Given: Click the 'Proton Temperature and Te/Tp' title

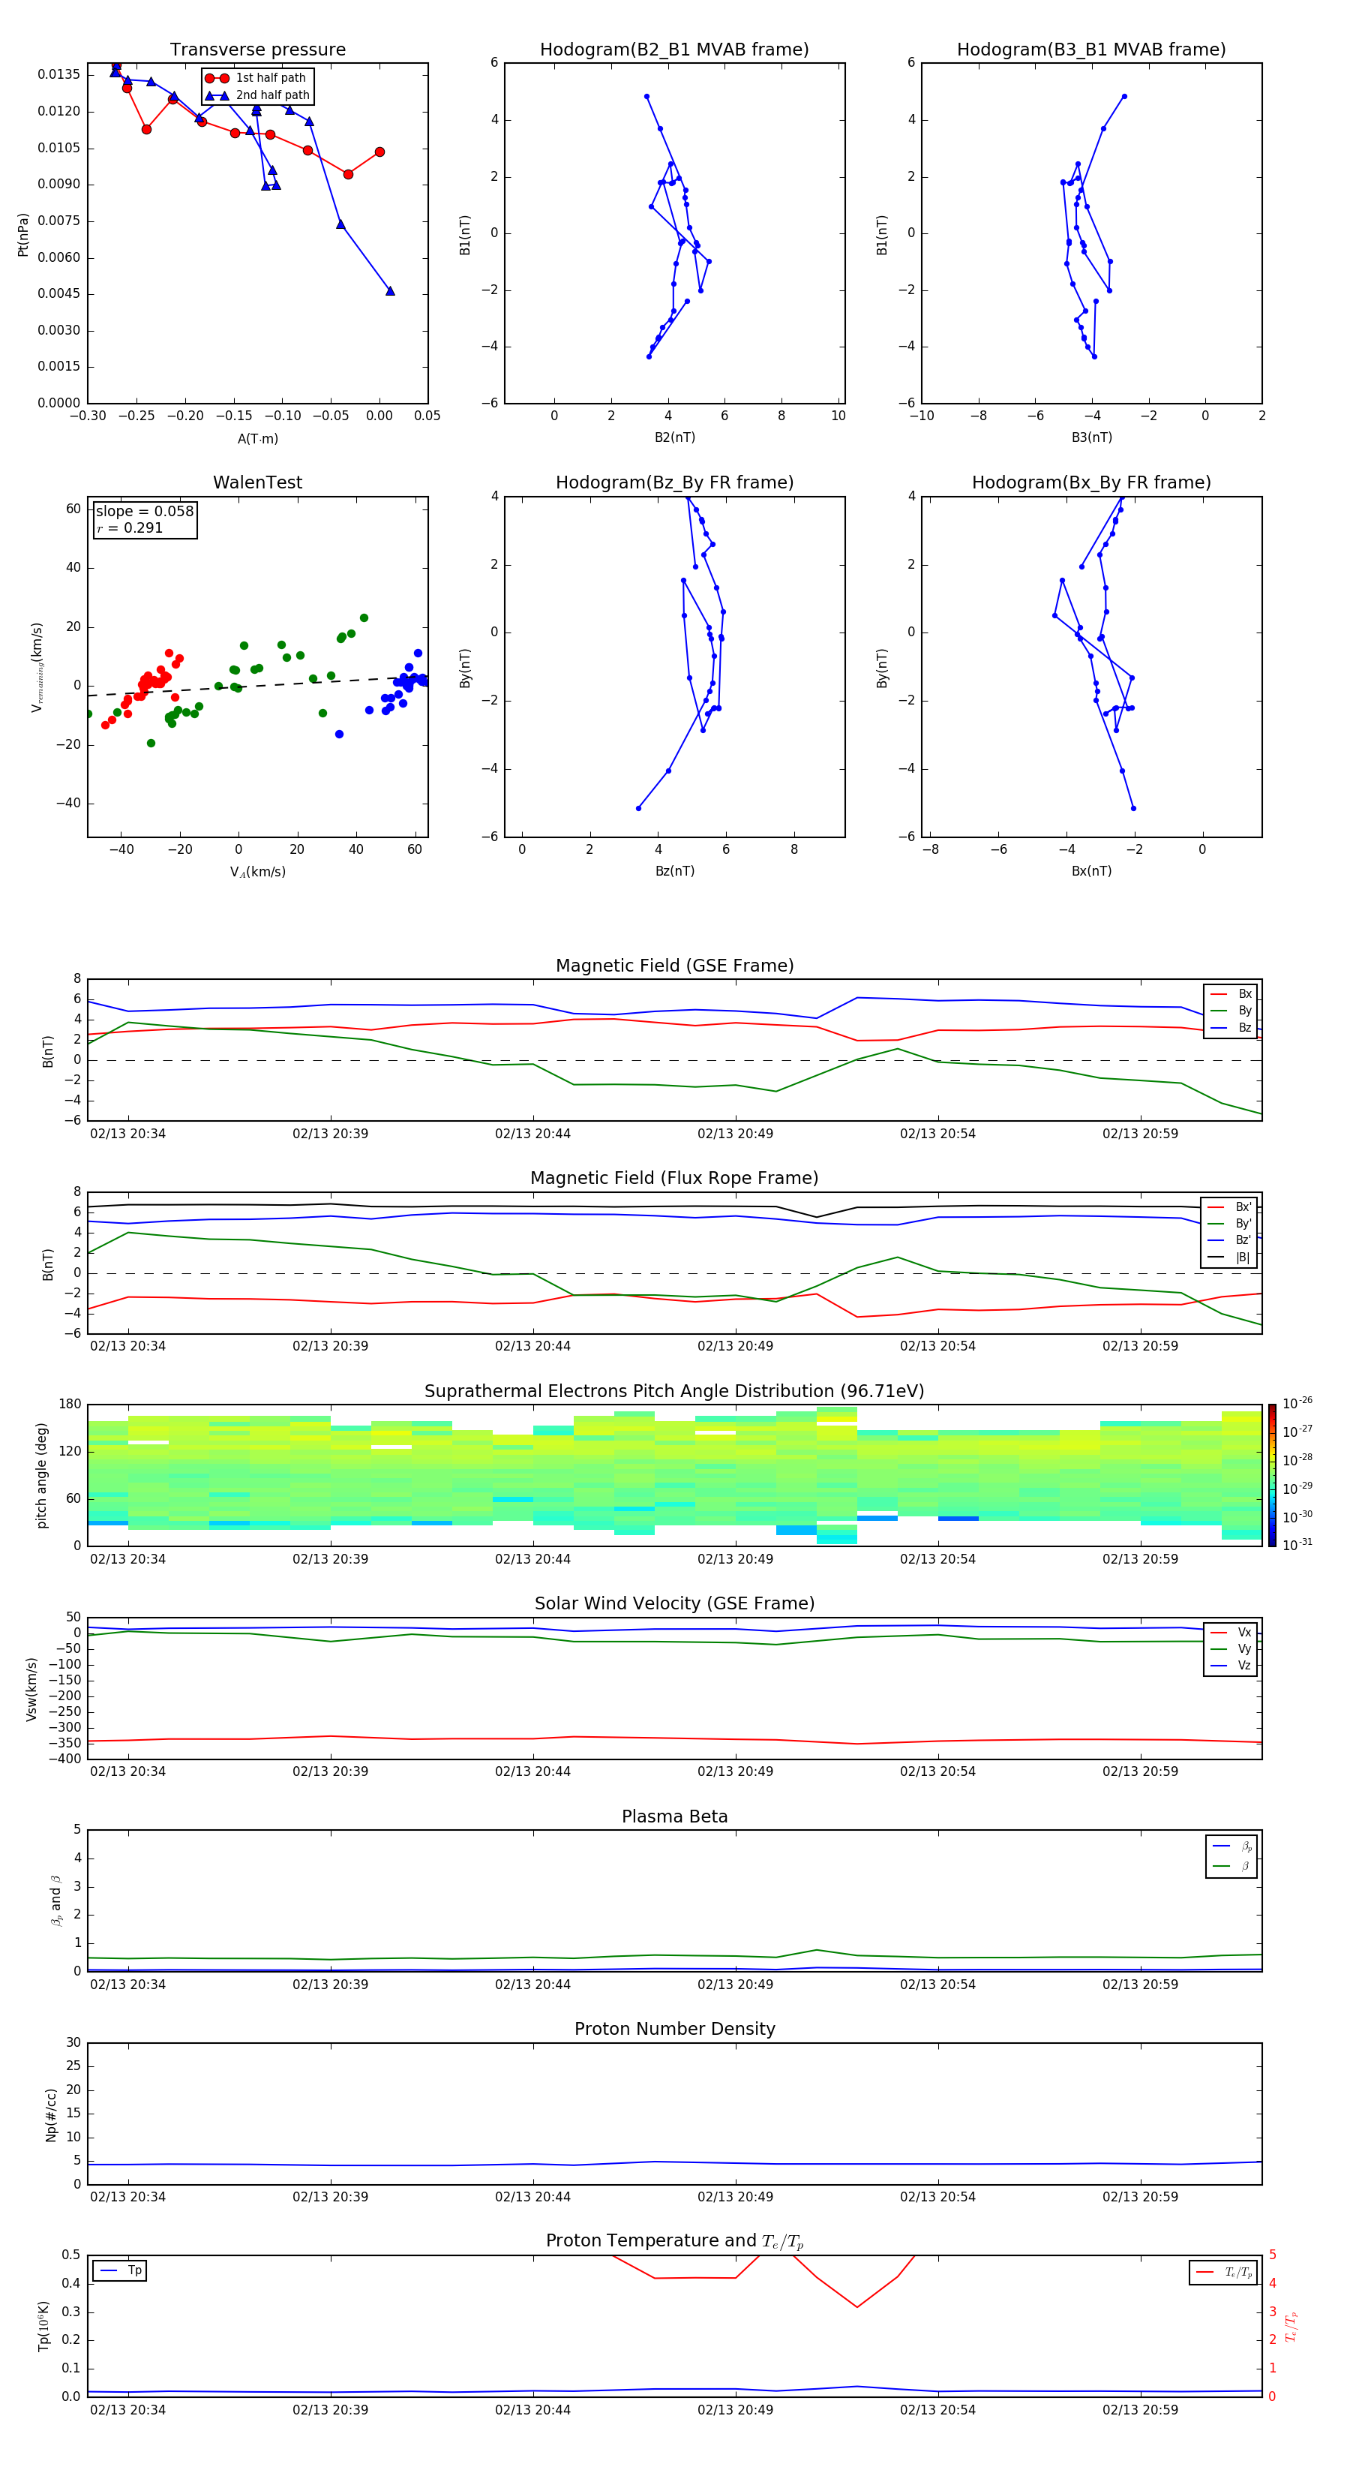Looking at the screenshot, I should [674, 2241].
